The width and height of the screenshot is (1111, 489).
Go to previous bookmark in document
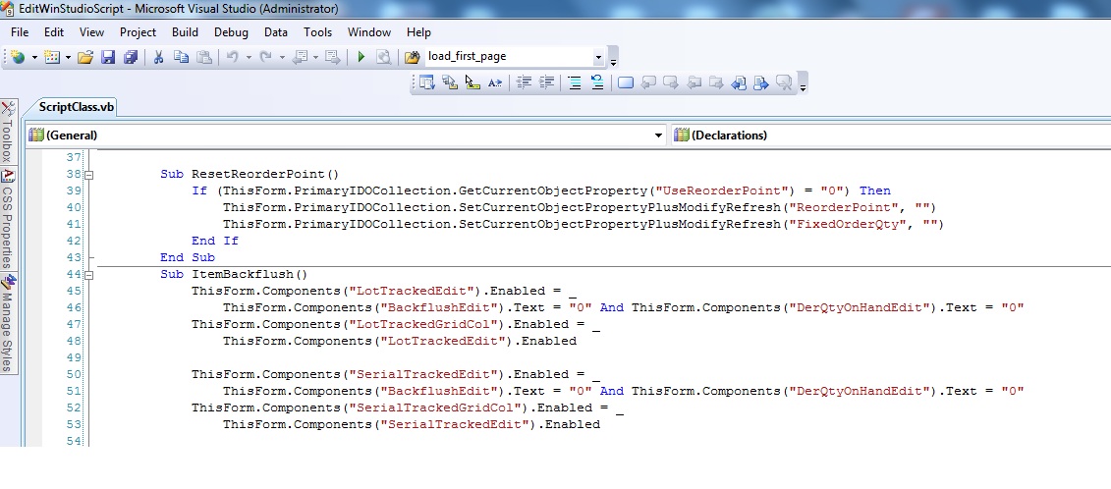[x=739, y=82]
